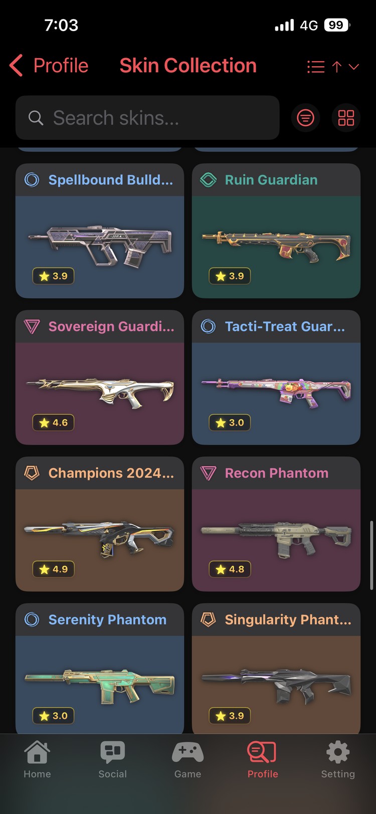This screenshot has height=814, width=376.
Task: Focus the Search skins field
Action: click(x=147, y=118)
